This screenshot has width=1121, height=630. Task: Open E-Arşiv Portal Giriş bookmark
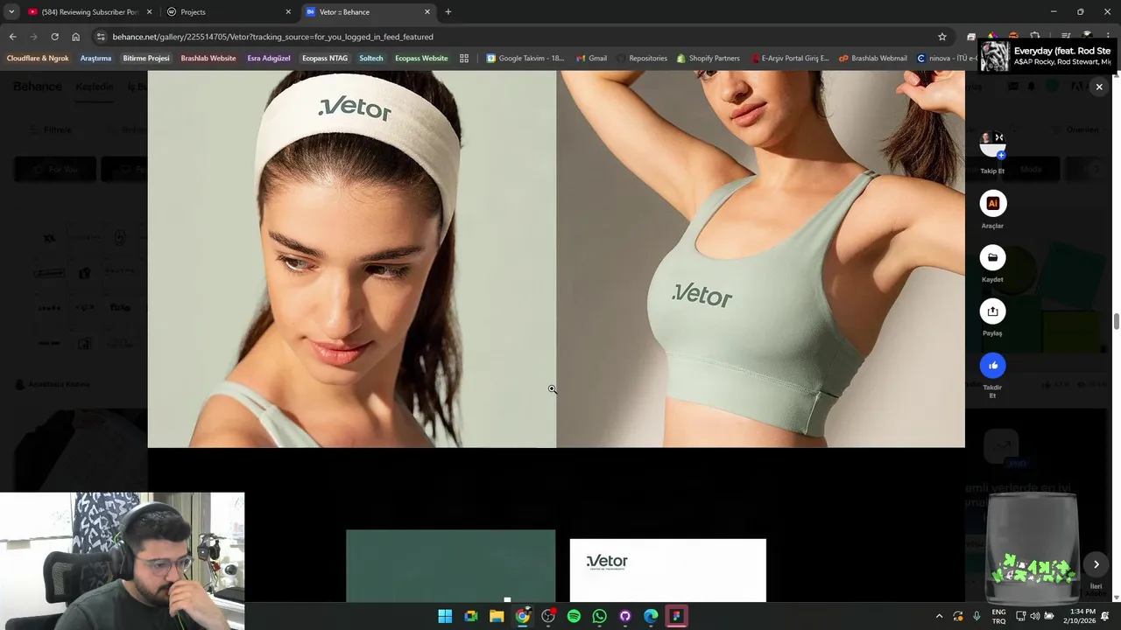pyautogui.click(x=790, y=59)
